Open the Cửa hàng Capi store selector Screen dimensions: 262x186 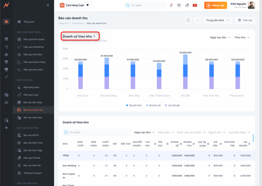click(76, 6)
